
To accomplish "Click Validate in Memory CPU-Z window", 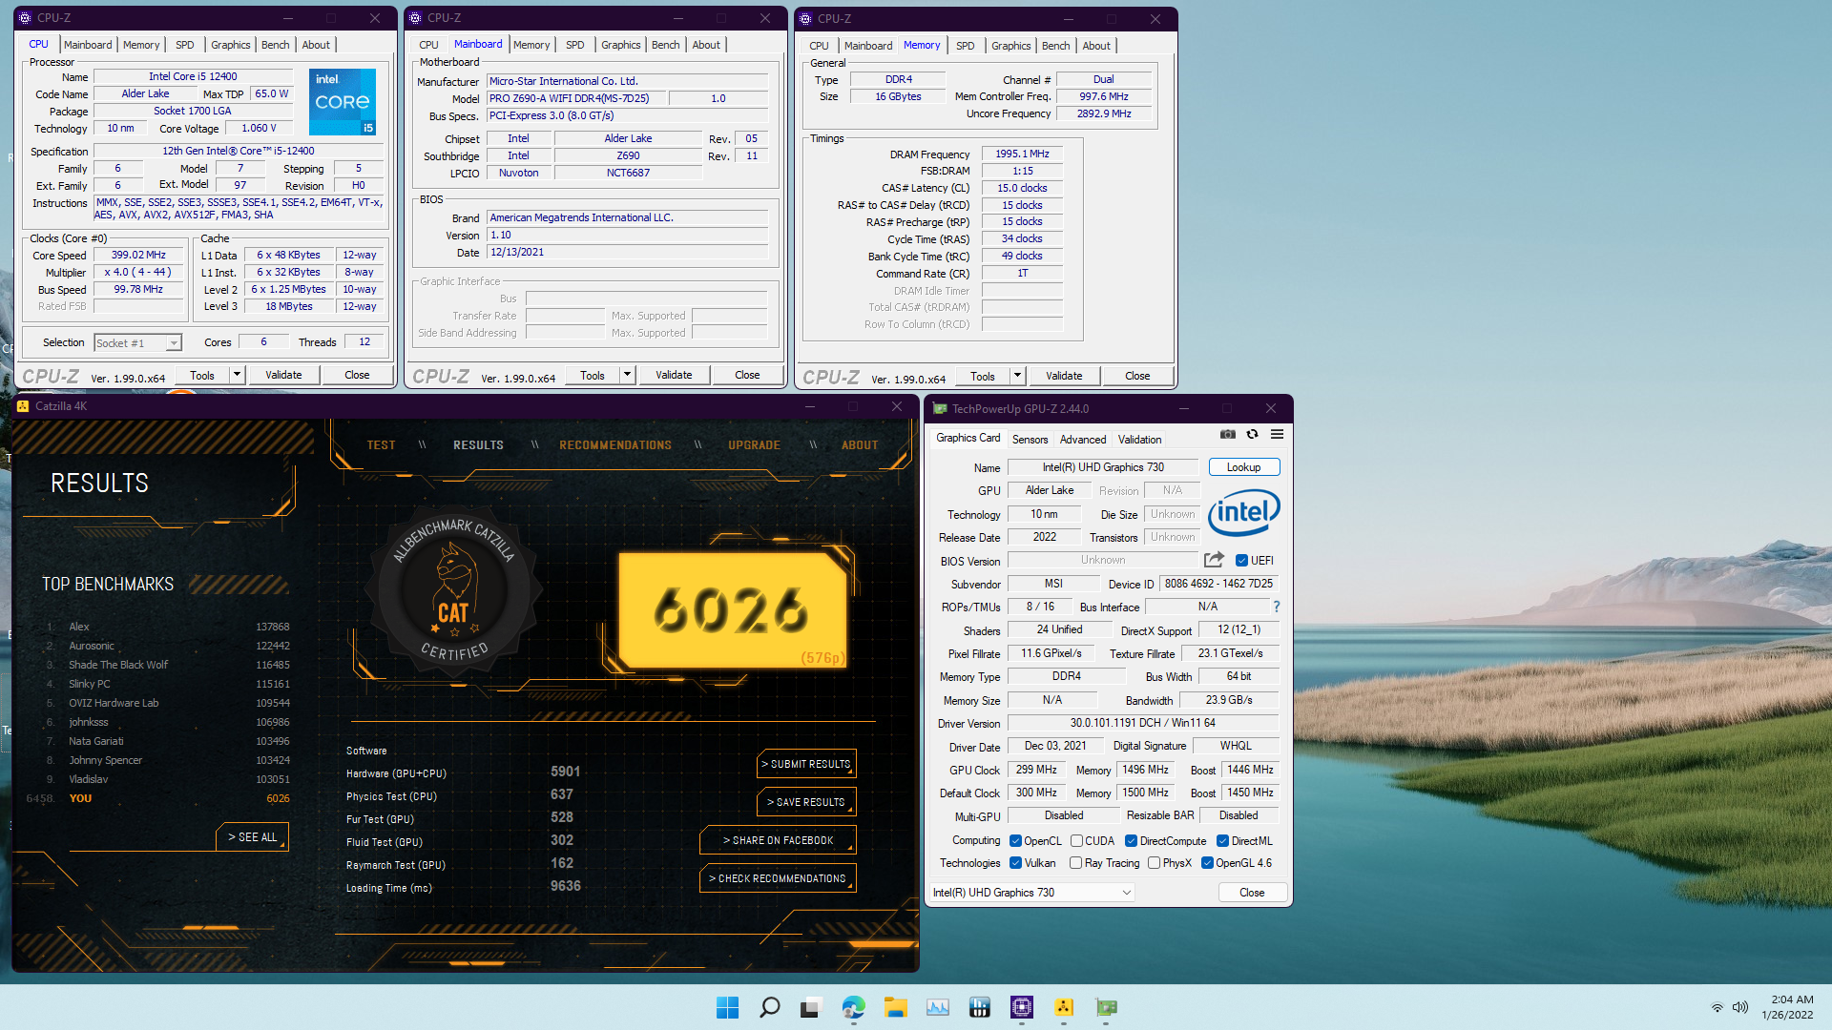I will [1064, 376].
